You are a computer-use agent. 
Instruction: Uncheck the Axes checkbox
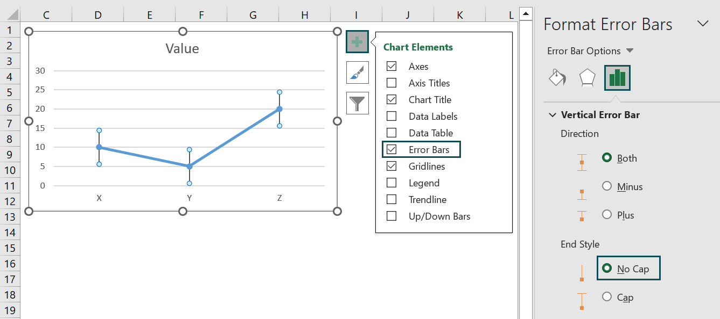[392, 66]
